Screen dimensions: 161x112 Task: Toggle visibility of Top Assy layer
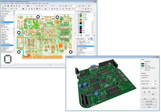coord(79,14)
